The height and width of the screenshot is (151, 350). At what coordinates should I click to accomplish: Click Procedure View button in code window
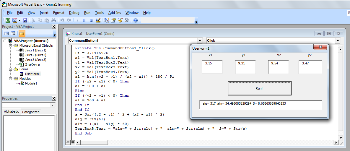pyautogui.click(x=68, y=142)
